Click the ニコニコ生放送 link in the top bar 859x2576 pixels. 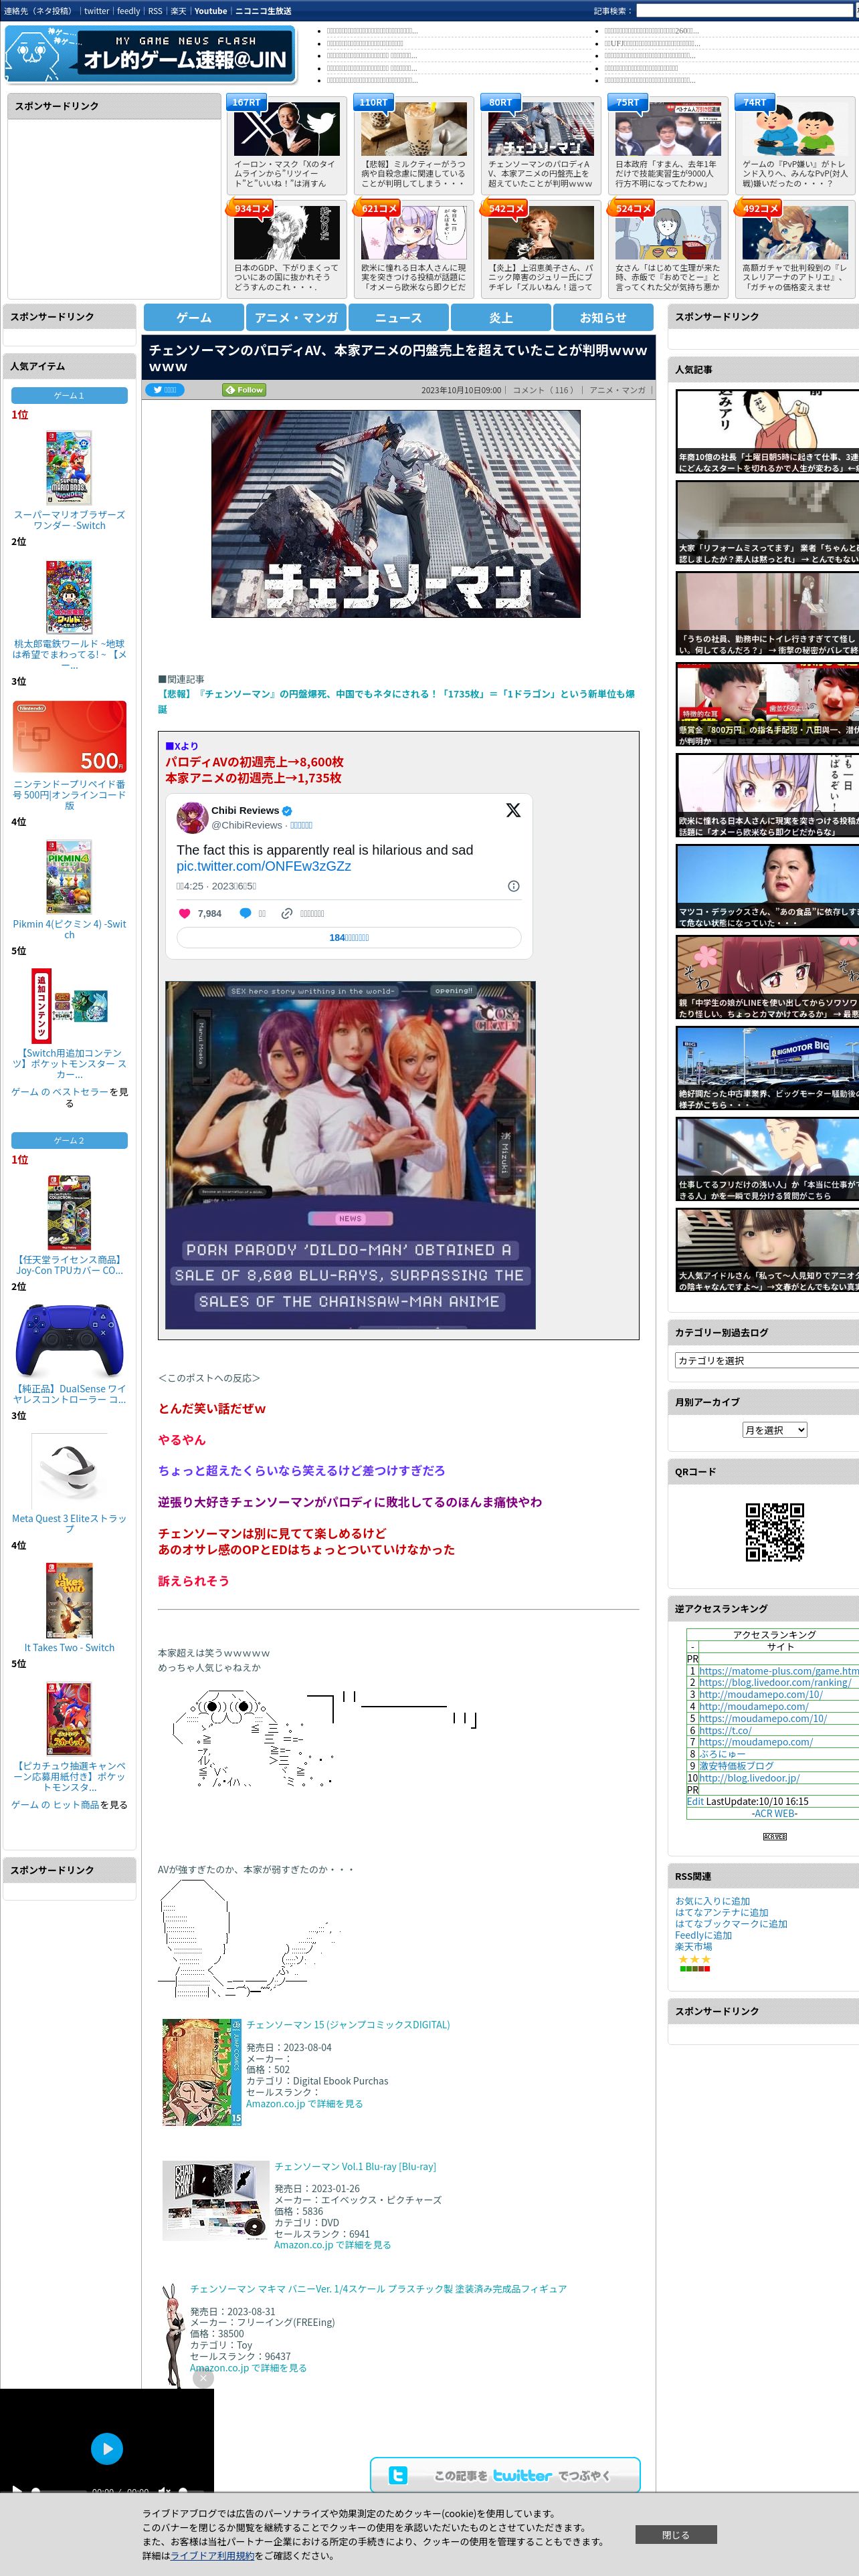(263, 11)
